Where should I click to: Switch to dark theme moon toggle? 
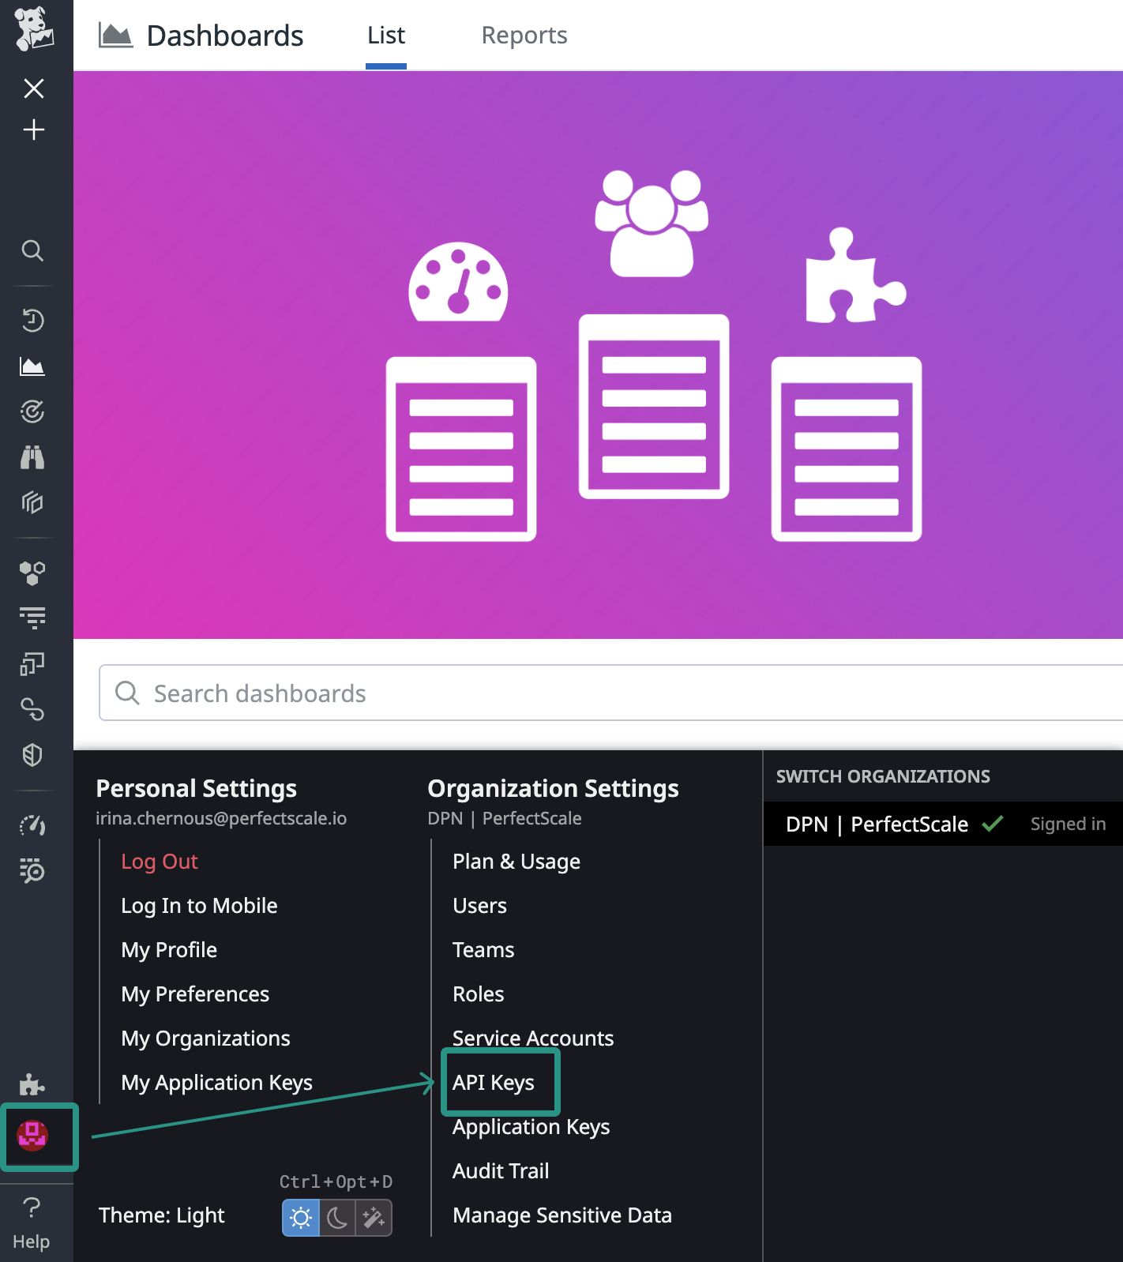(x=337, y=1218)
